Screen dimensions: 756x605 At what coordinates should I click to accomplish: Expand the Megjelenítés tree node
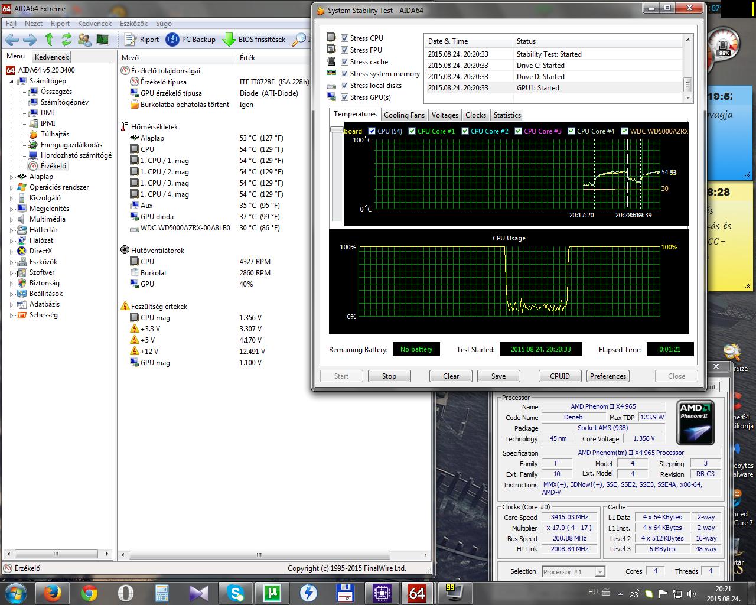pyautogui.click(x=11, y=209)
